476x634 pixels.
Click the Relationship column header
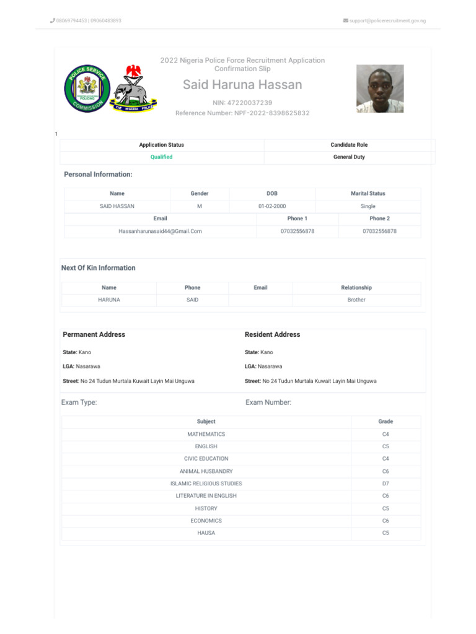tap(356, 287)
